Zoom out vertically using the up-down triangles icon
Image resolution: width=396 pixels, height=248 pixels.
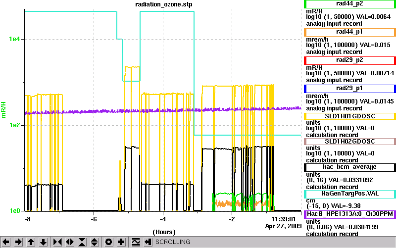[x=95, y=242]
